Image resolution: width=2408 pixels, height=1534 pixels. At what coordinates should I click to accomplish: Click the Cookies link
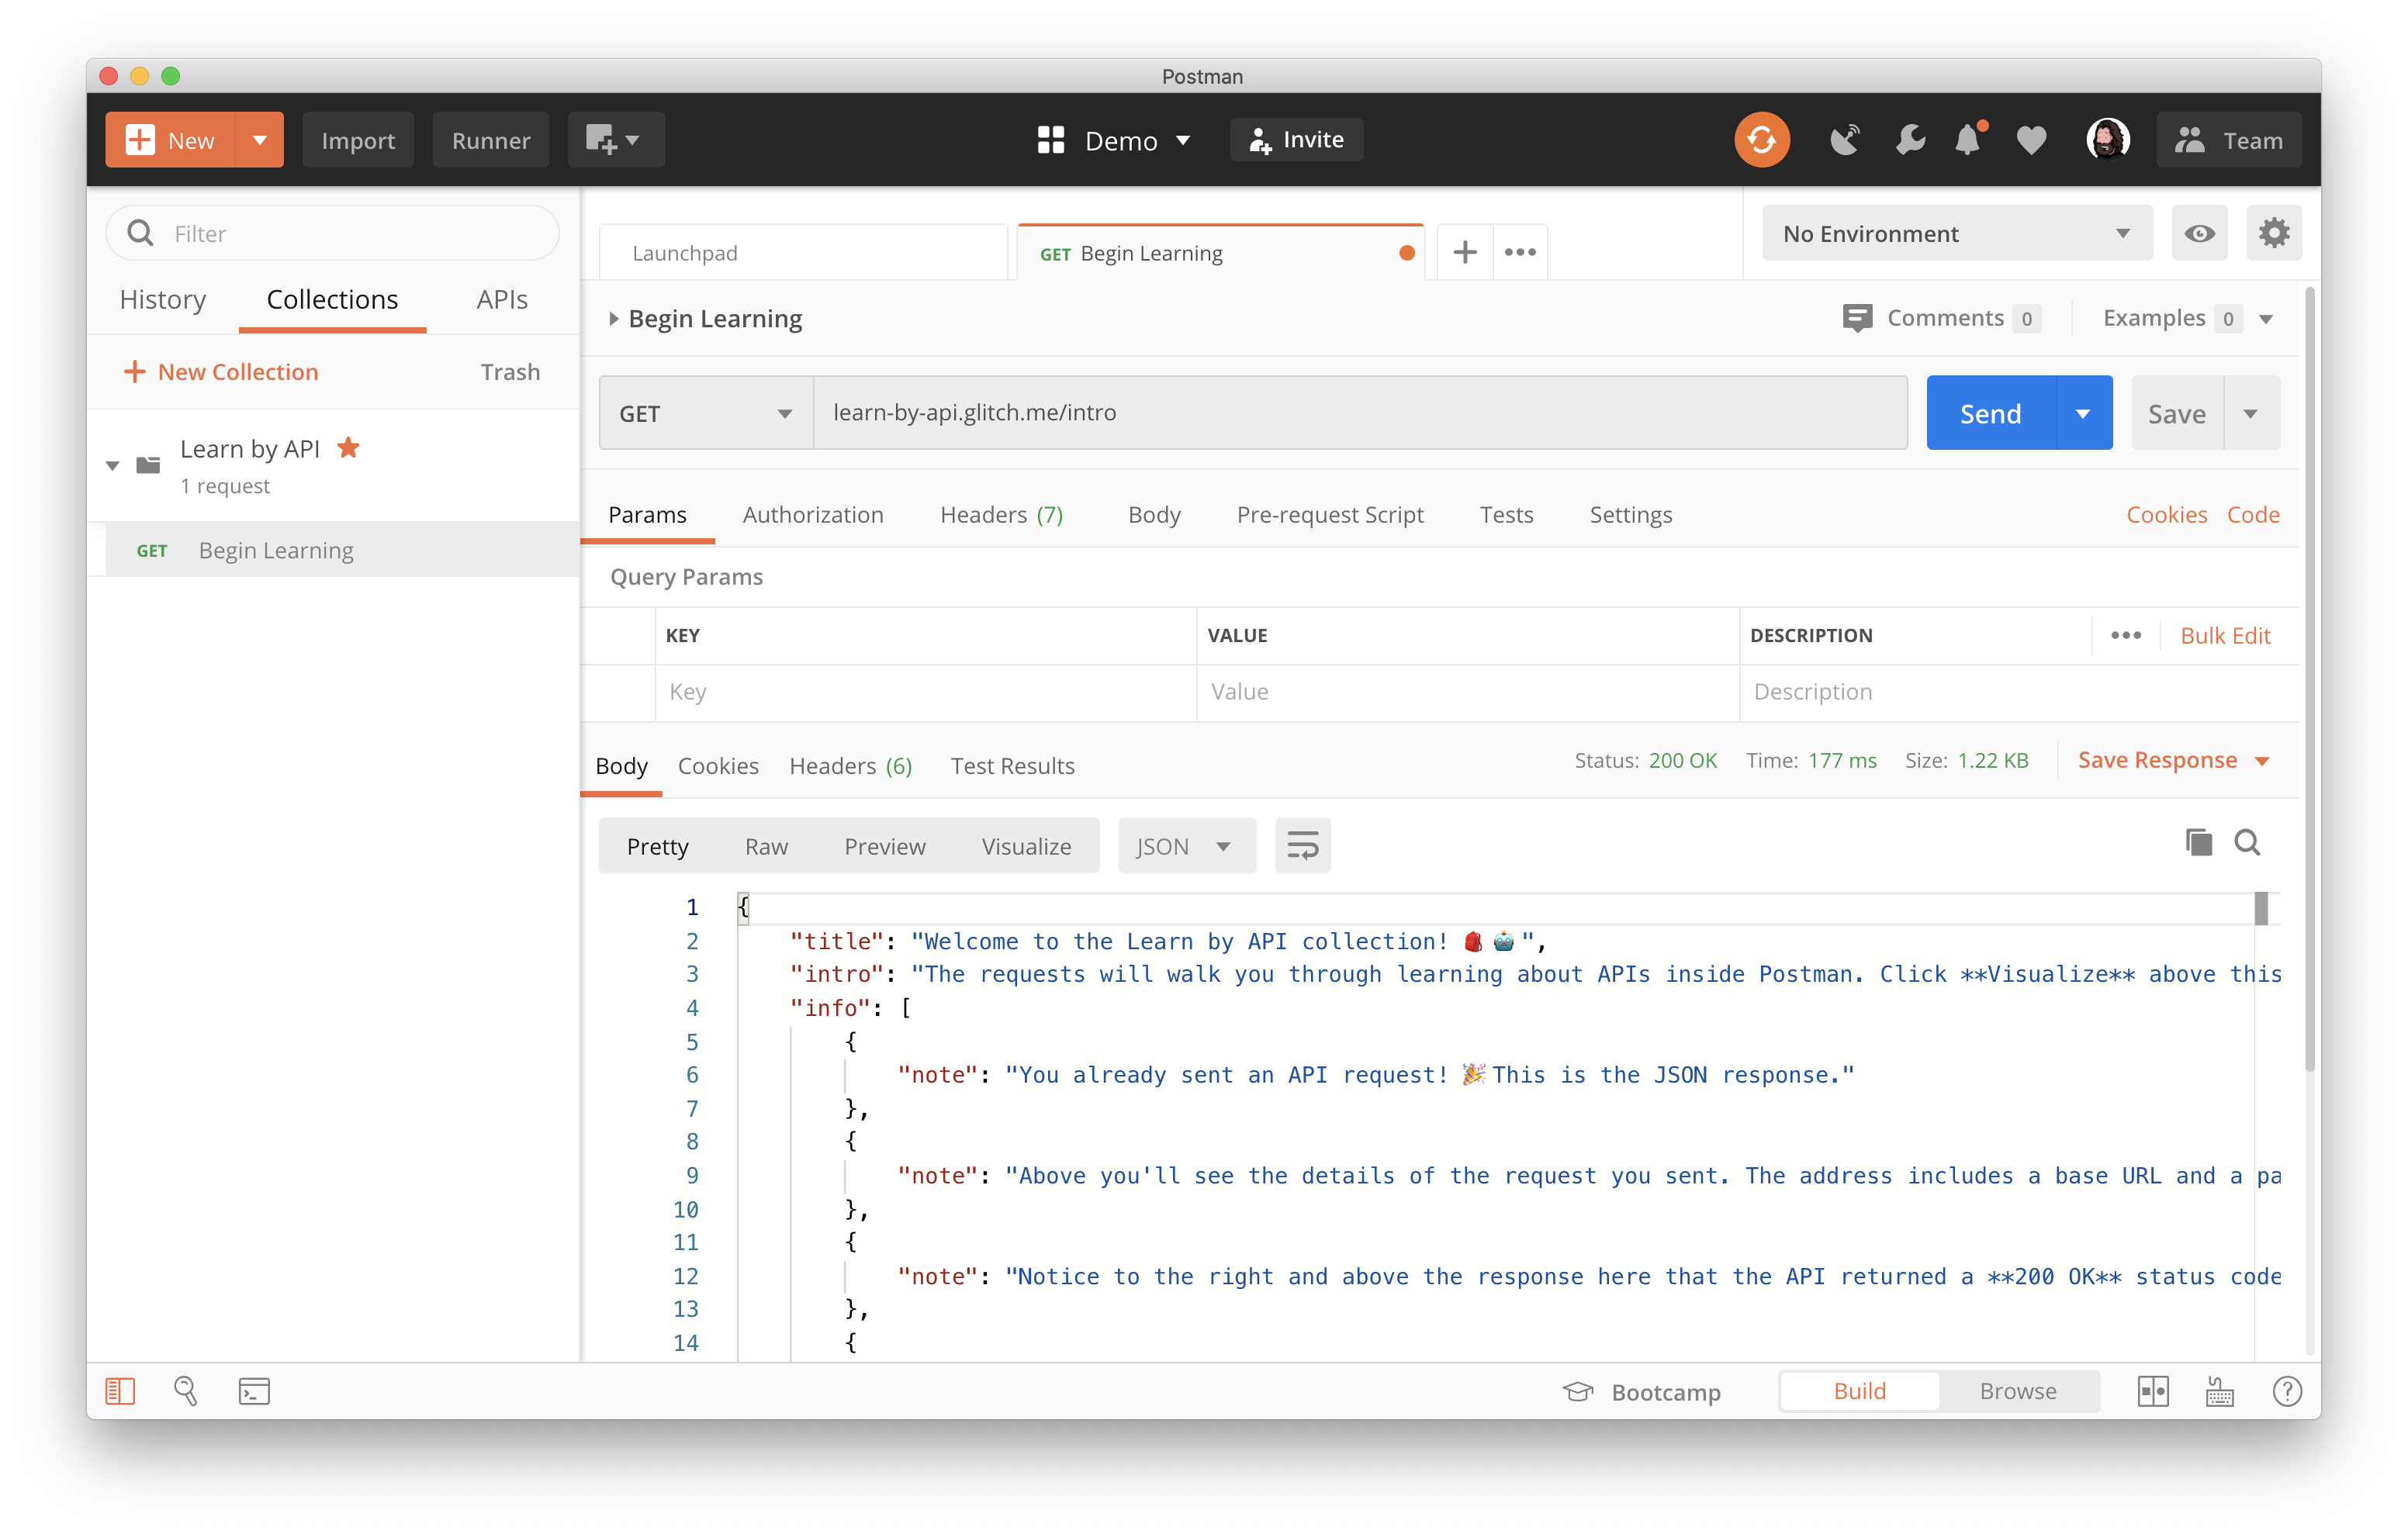(2166, 514)
